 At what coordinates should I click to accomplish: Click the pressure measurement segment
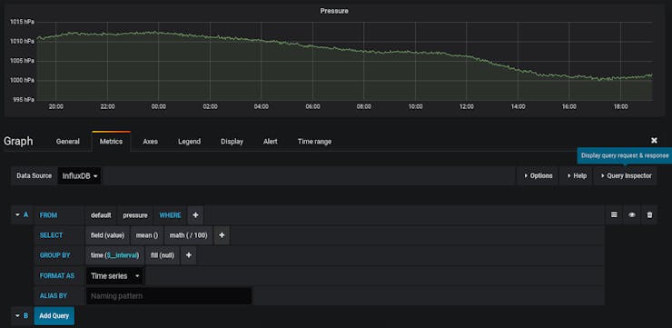point(135,215)
